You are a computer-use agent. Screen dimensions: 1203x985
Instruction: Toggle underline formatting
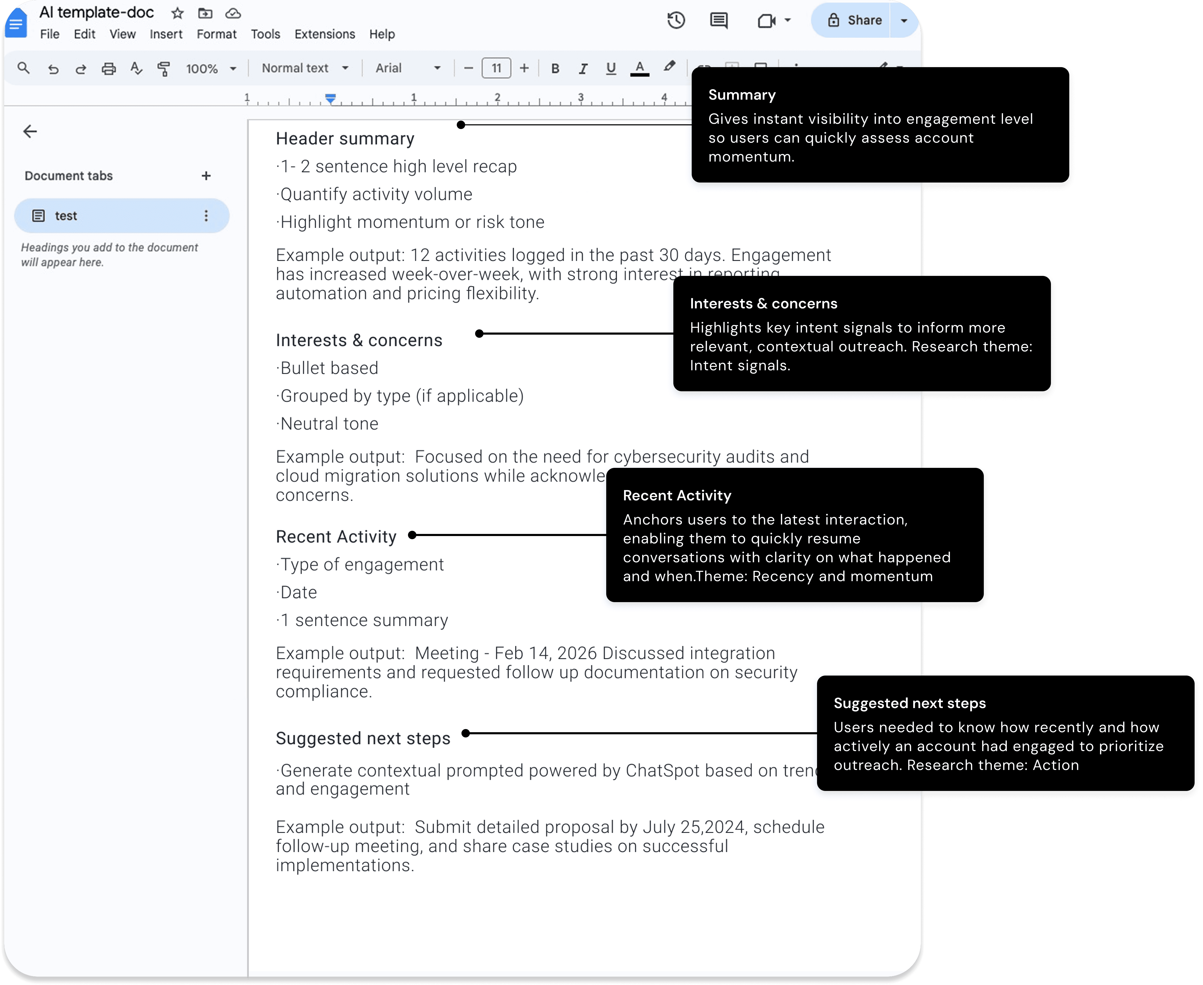[610, 68]
